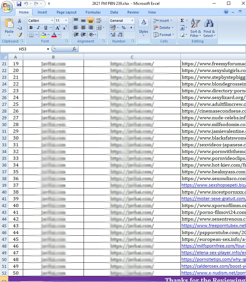The width and height of the screenshot is (246, 282).
Task: Expand the Calibri font name dropdown
Action: (52, 21)
